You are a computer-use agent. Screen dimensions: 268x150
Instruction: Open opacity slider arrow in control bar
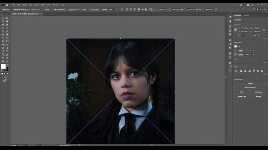click(117, 10)
